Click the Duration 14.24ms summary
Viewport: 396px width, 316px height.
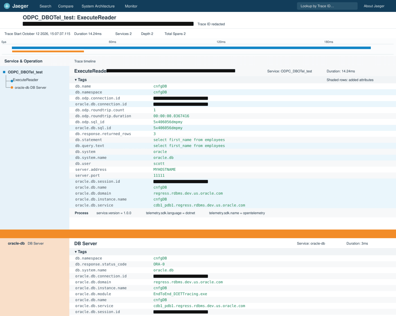(x=88, y=34)
